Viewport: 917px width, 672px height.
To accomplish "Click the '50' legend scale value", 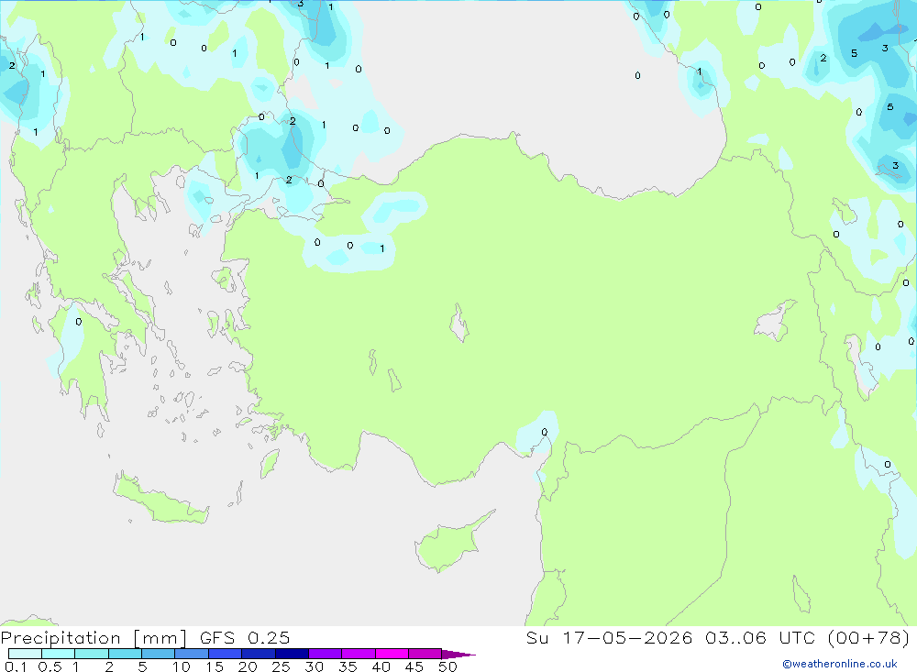I will 447,666.
